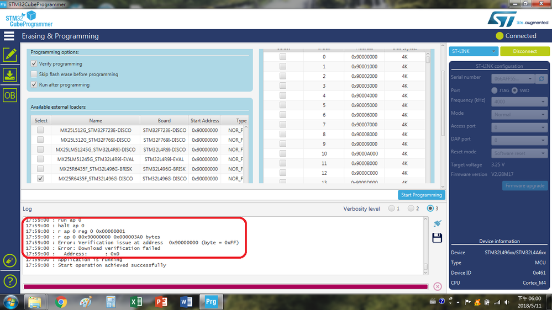The height and width of the screenshot is (310, 552).
Task: Choose JTAG port radio button
Action: pyautogui.click(x=495, y=90)
